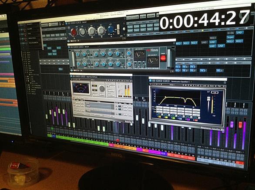Toggle the red illuminated button on the Neve compressor

pyautogui.click(x=163, y=58)
